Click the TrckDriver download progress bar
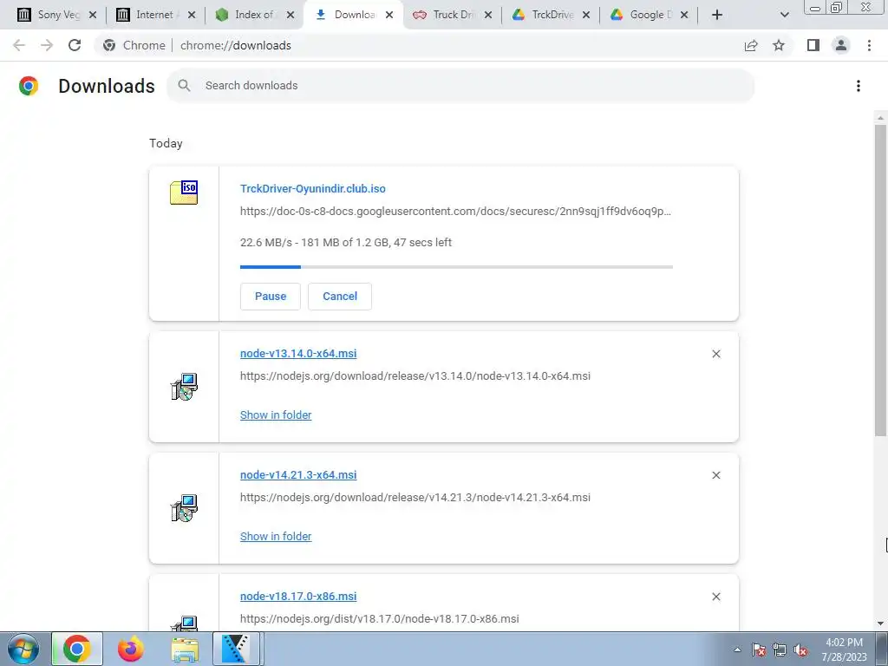This screenshot has height=666, width=888. 456,267
